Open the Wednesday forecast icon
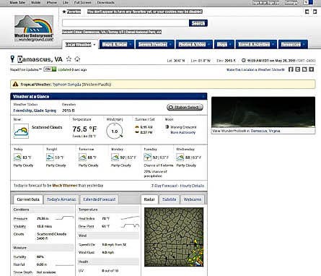The height and width of the screenshot is (276, 321). coord(180,158)
